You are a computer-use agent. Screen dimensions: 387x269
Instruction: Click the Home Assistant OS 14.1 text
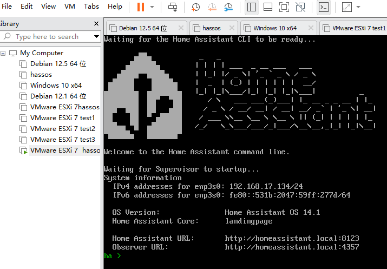pos(272,213)
